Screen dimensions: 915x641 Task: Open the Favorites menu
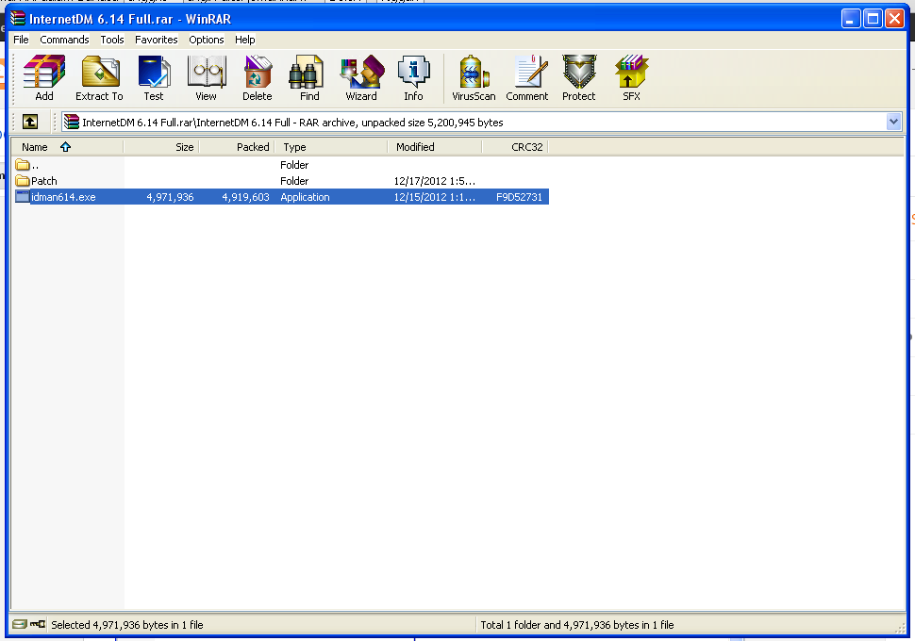pyautogui.click(x=156, y=40)
